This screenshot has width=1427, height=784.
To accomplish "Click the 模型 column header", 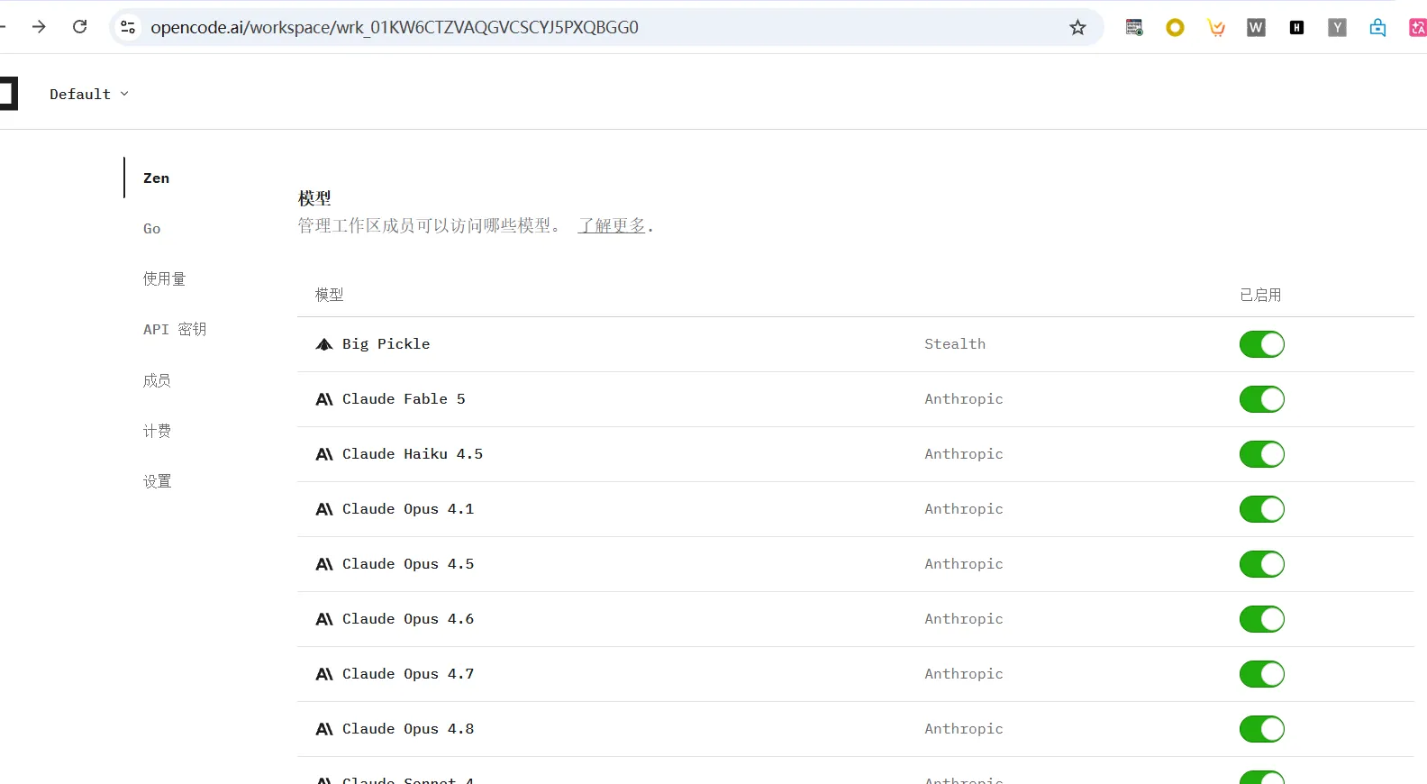I will [x=330, y=295].
